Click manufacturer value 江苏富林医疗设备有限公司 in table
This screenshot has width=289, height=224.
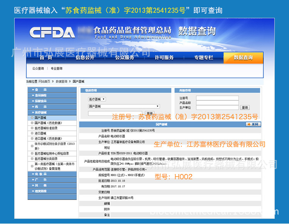(x=128, y=142)
